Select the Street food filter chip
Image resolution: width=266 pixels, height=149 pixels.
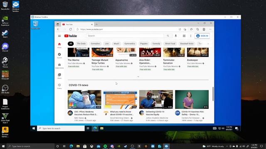coord(170,43)
